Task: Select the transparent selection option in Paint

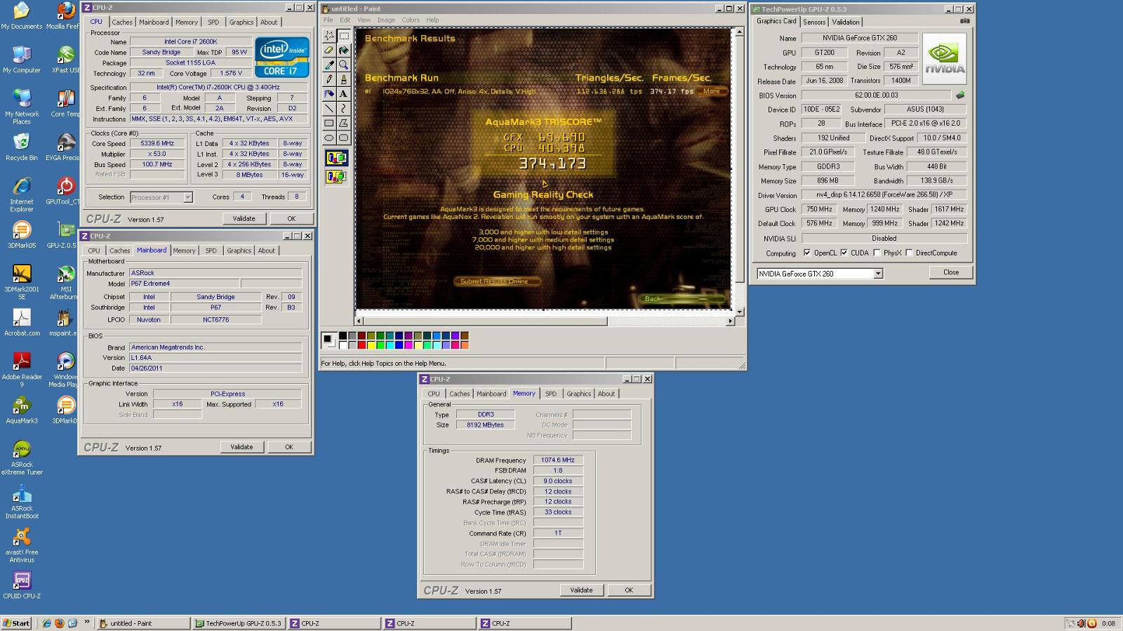Action: pyautogui.click(x=336, y=177)
